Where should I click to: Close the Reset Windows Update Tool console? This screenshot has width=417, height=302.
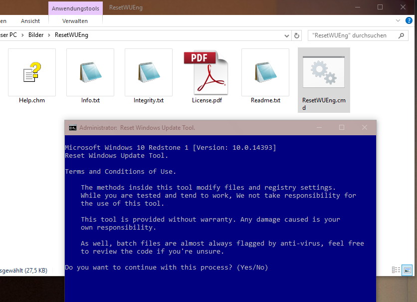pyautogui.click(x=365, y=127)
